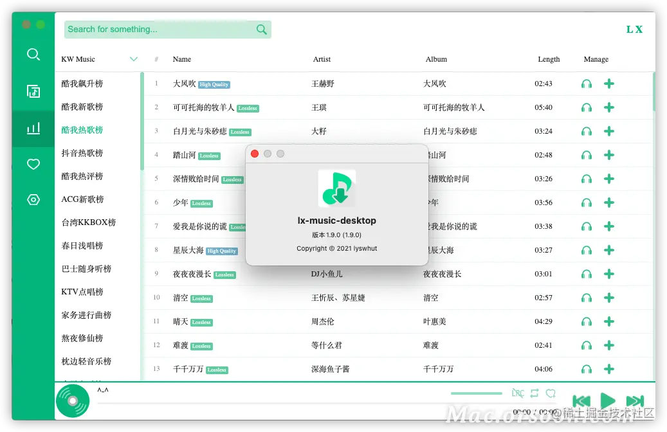Select 熬夜修仙榜 chart
Viewport: 667px width, 432px height.
[x=82, y=338]
